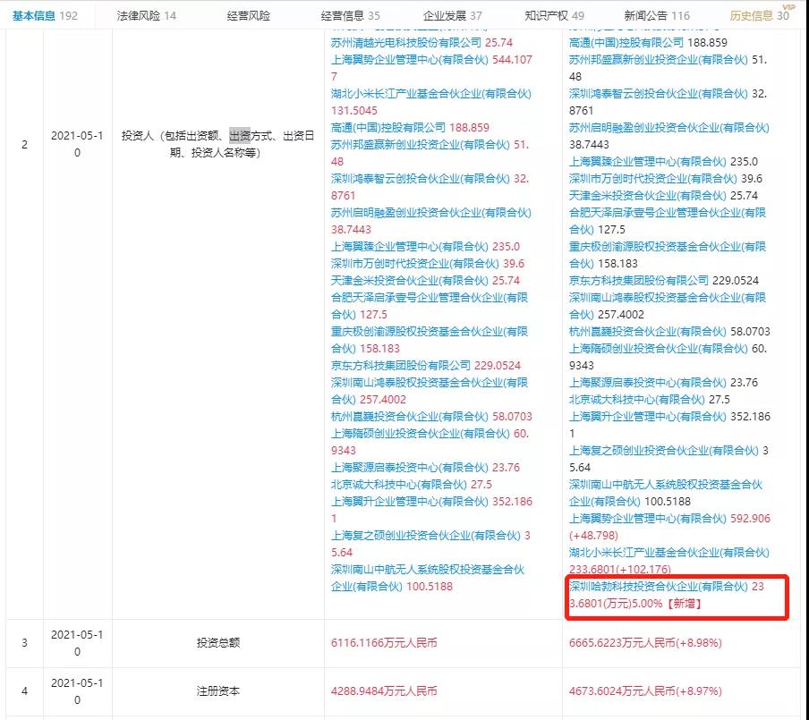
Task: Open 杭州崑巍投资合伙企业 link beside black 58.0703
Action: tap(648, 331)
